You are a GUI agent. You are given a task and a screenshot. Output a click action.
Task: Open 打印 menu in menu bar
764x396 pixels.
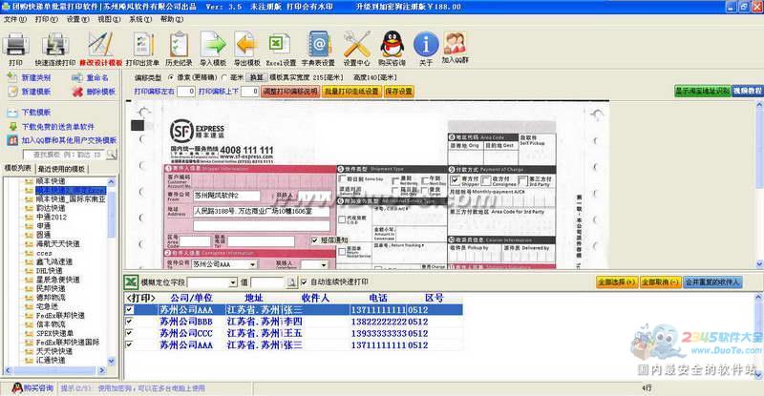(46, 19)
